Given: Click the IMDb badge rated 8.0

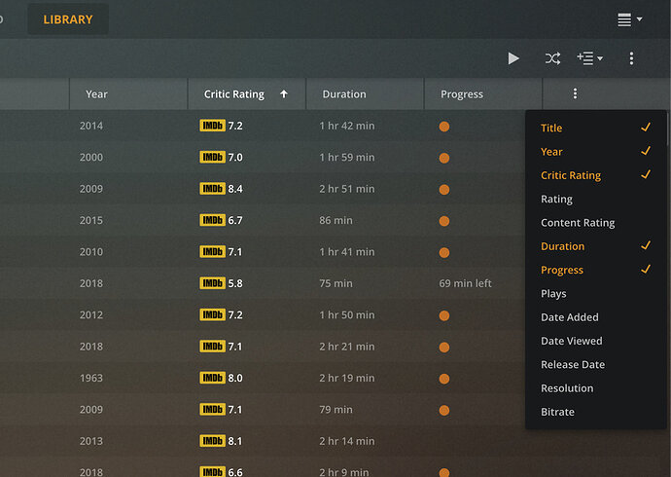Looking at the screenshot, I should click(x=212, y=378).
